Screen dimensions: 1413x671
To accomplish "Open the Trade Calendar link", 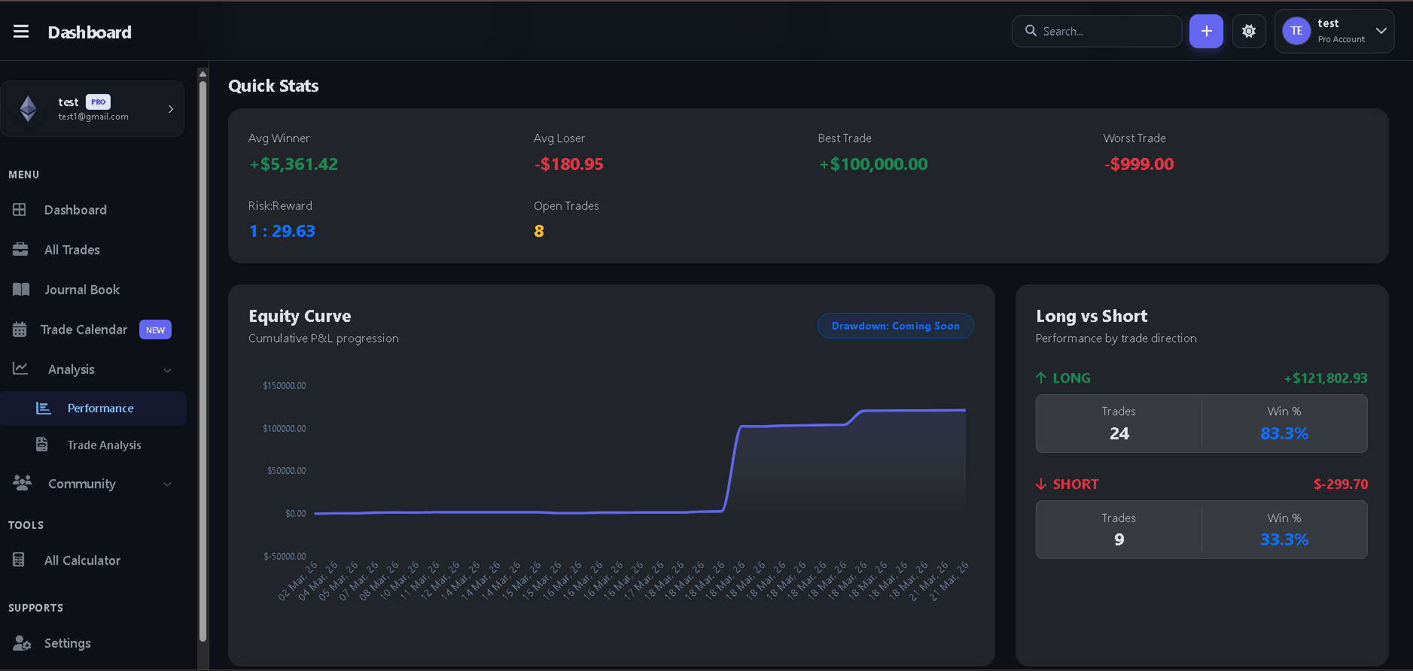I will point(84,329).
